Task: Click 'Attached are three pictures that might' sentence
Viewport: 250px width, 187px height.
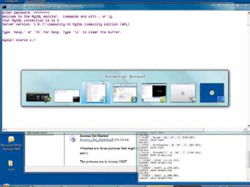Action: pyautogui.click(x=108, y=149)
